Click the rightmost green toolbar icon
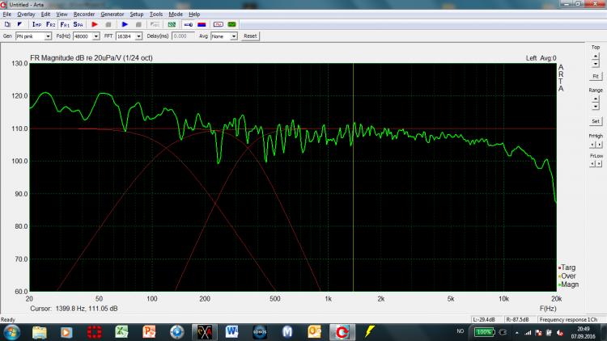607x341 pixels. [x=232, y=25]
